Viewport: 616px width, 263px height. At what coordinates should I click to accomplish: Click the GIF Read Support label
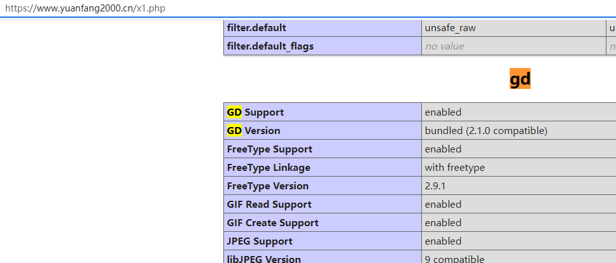pyautogui.click(x=269, y=204)
